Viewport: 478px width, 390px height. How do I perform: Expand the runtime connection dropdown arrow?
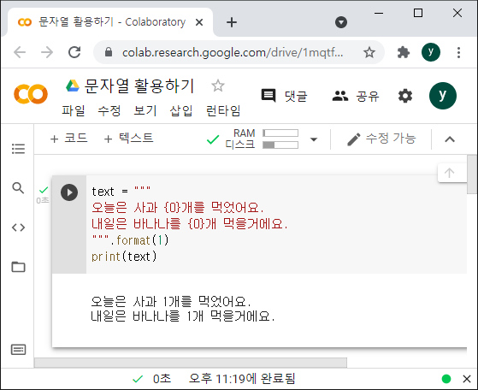314,139
